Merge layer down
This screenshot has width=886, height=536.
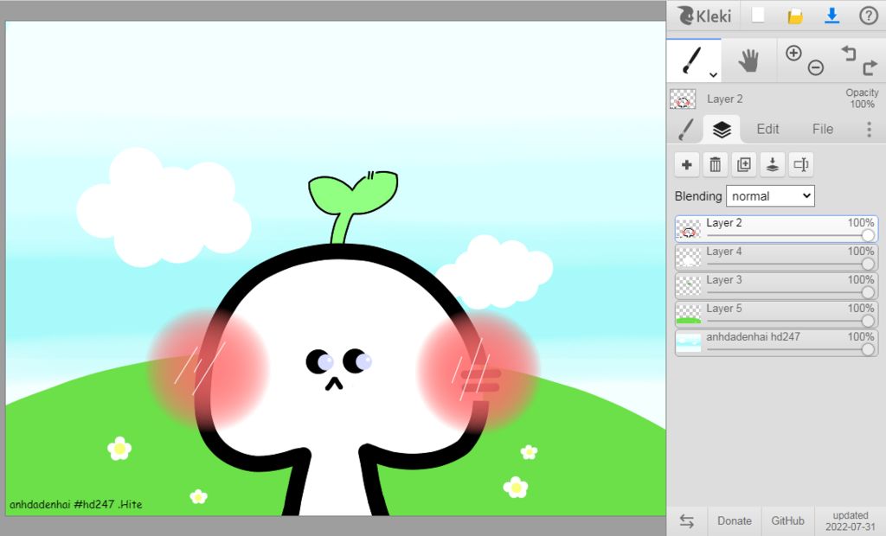point(773,165)
